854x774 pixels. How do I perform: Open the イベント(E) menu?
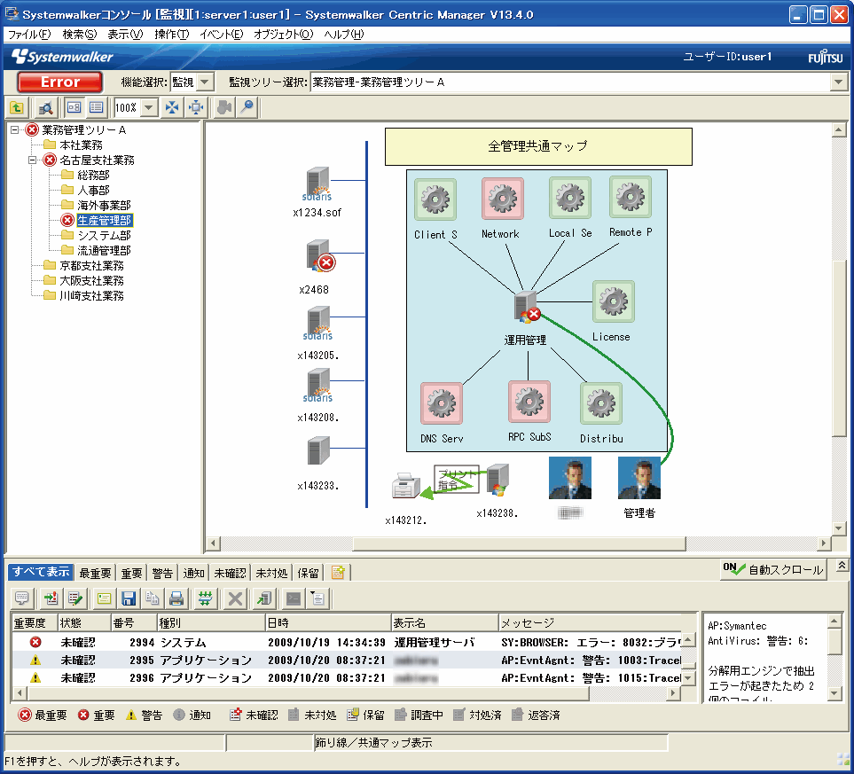click(221, 35)
